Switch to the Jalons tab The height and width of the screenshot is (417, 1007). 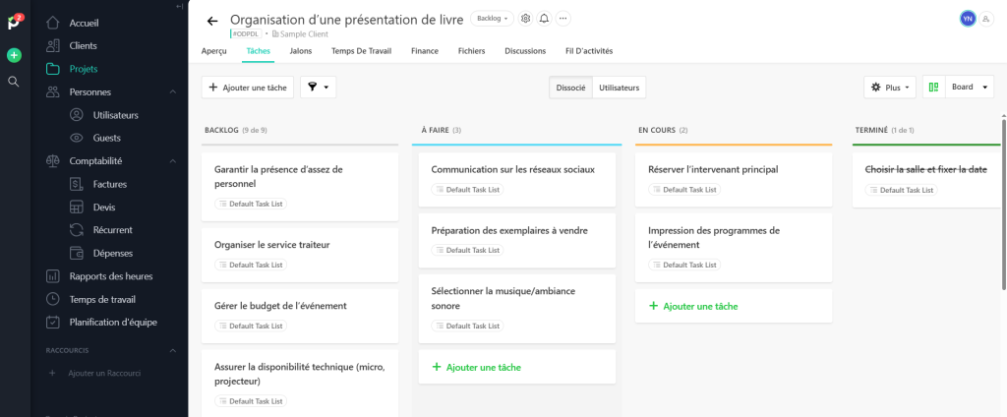301,51
